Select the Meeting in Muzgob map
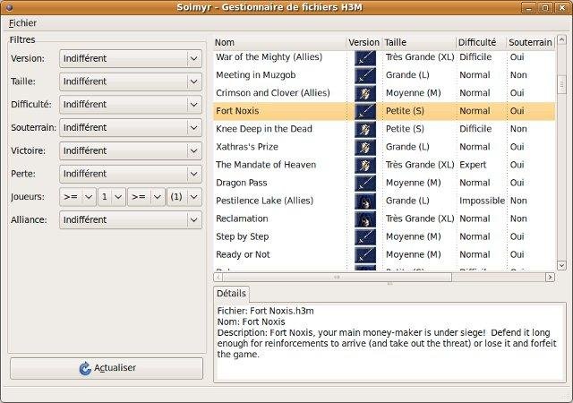Screen dimensions: 573x403 [256, 75]
